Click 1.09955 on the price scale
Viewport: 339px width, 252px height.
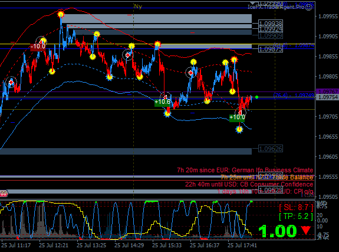coord(328,17)
